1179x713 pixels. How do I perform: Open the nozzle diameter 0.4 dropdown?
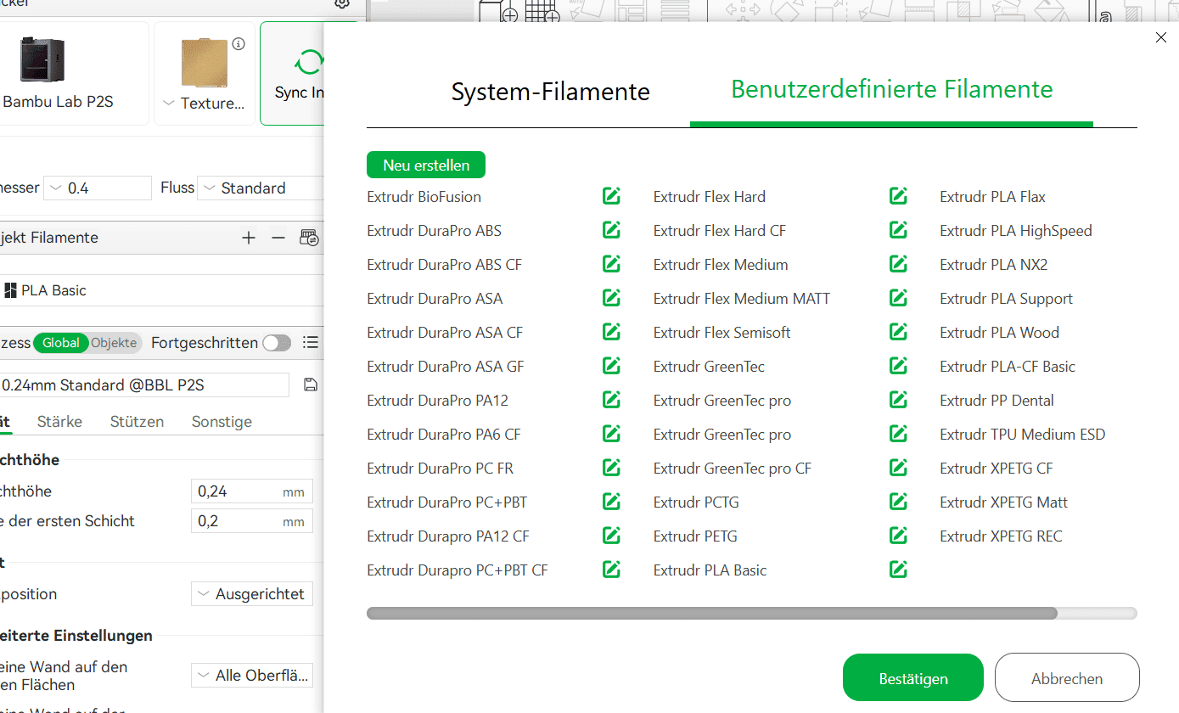(97, 188)
